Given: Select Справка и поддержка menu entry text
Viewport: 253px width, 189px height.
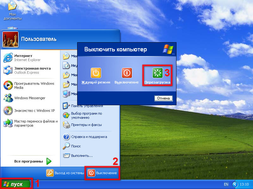Looking at the screenshot, I should coord(89,137).
